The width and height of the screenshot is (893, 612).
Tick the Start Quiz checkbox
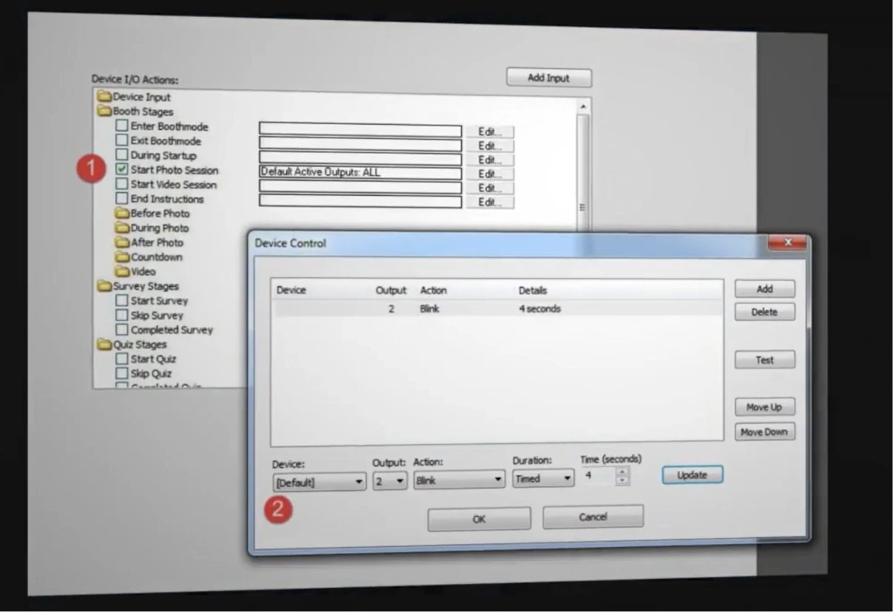[x=122, y=359]
